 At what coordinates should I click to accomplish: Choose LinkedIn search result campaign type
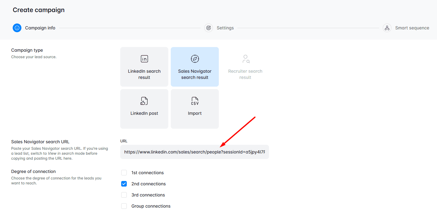[x=144, y=67]
